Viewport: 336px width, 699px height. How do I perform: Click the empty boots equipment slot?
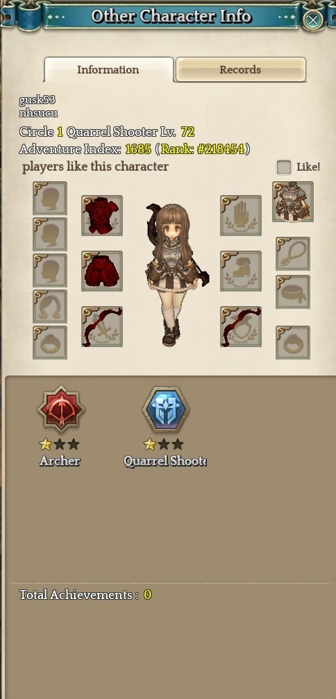point(241,271)
